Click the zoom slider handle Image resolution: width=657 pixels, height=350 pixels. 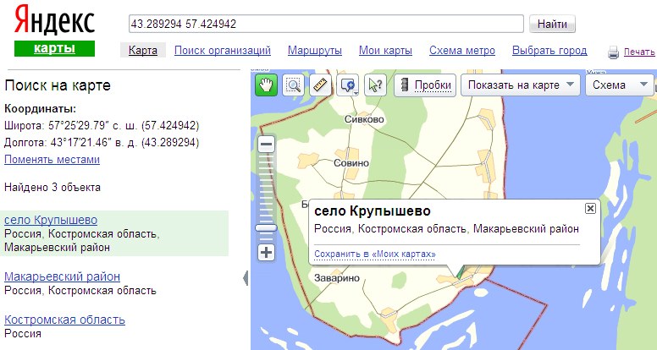(266, 228)
